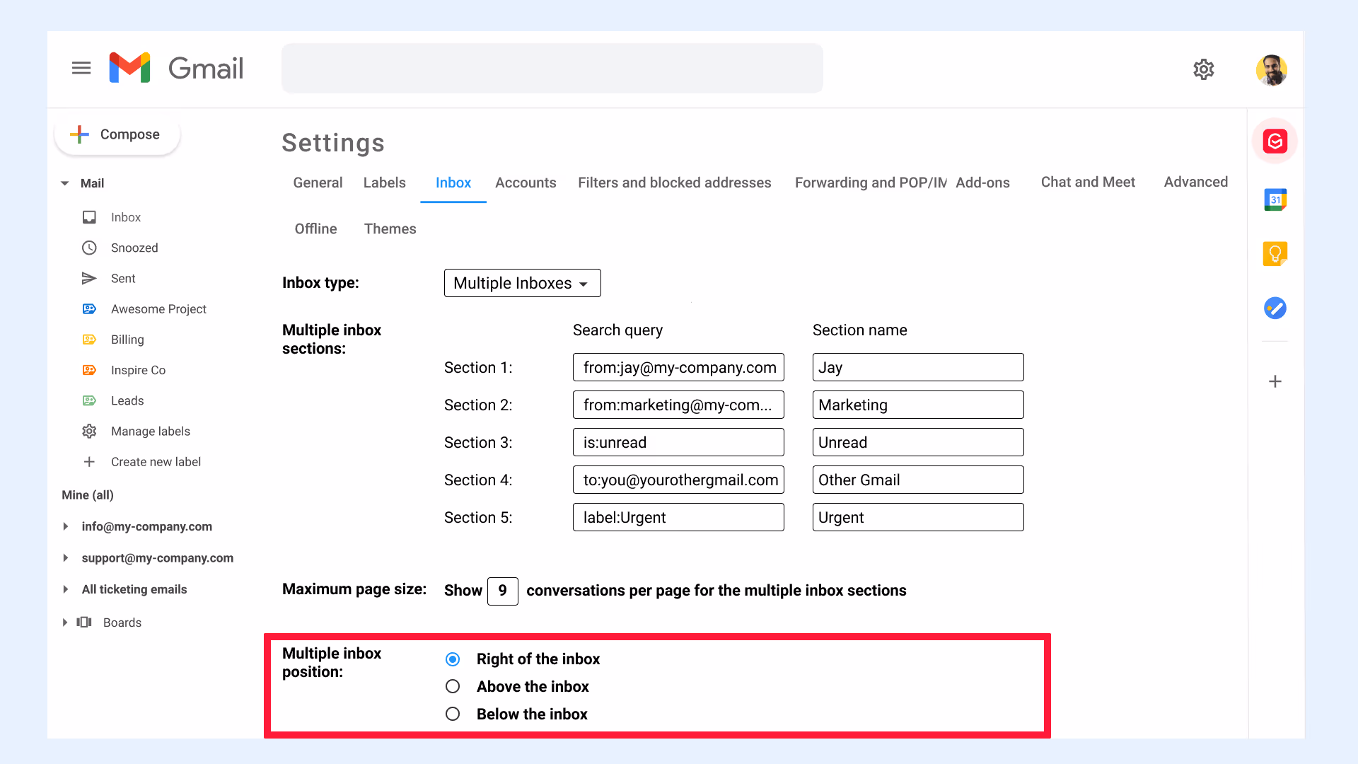Open the Inbox type Multiple Inboxes dropdown
Image resolution: width=1358 pixels, height=764 pixels.
click(x=522, y=283)
